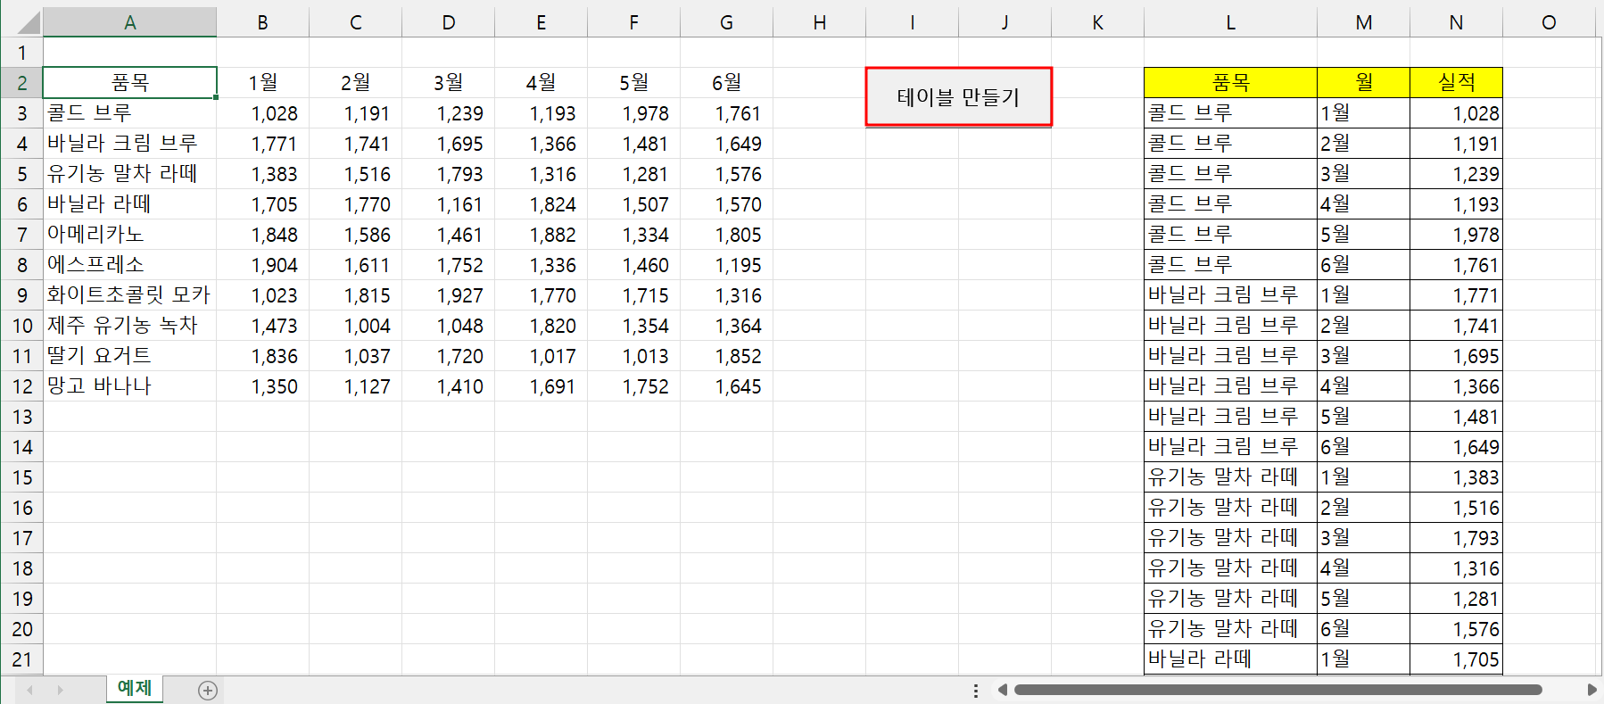Click the 아메리카노 cell in column A
Viewport: 1604px width, 704px height.
130,235
